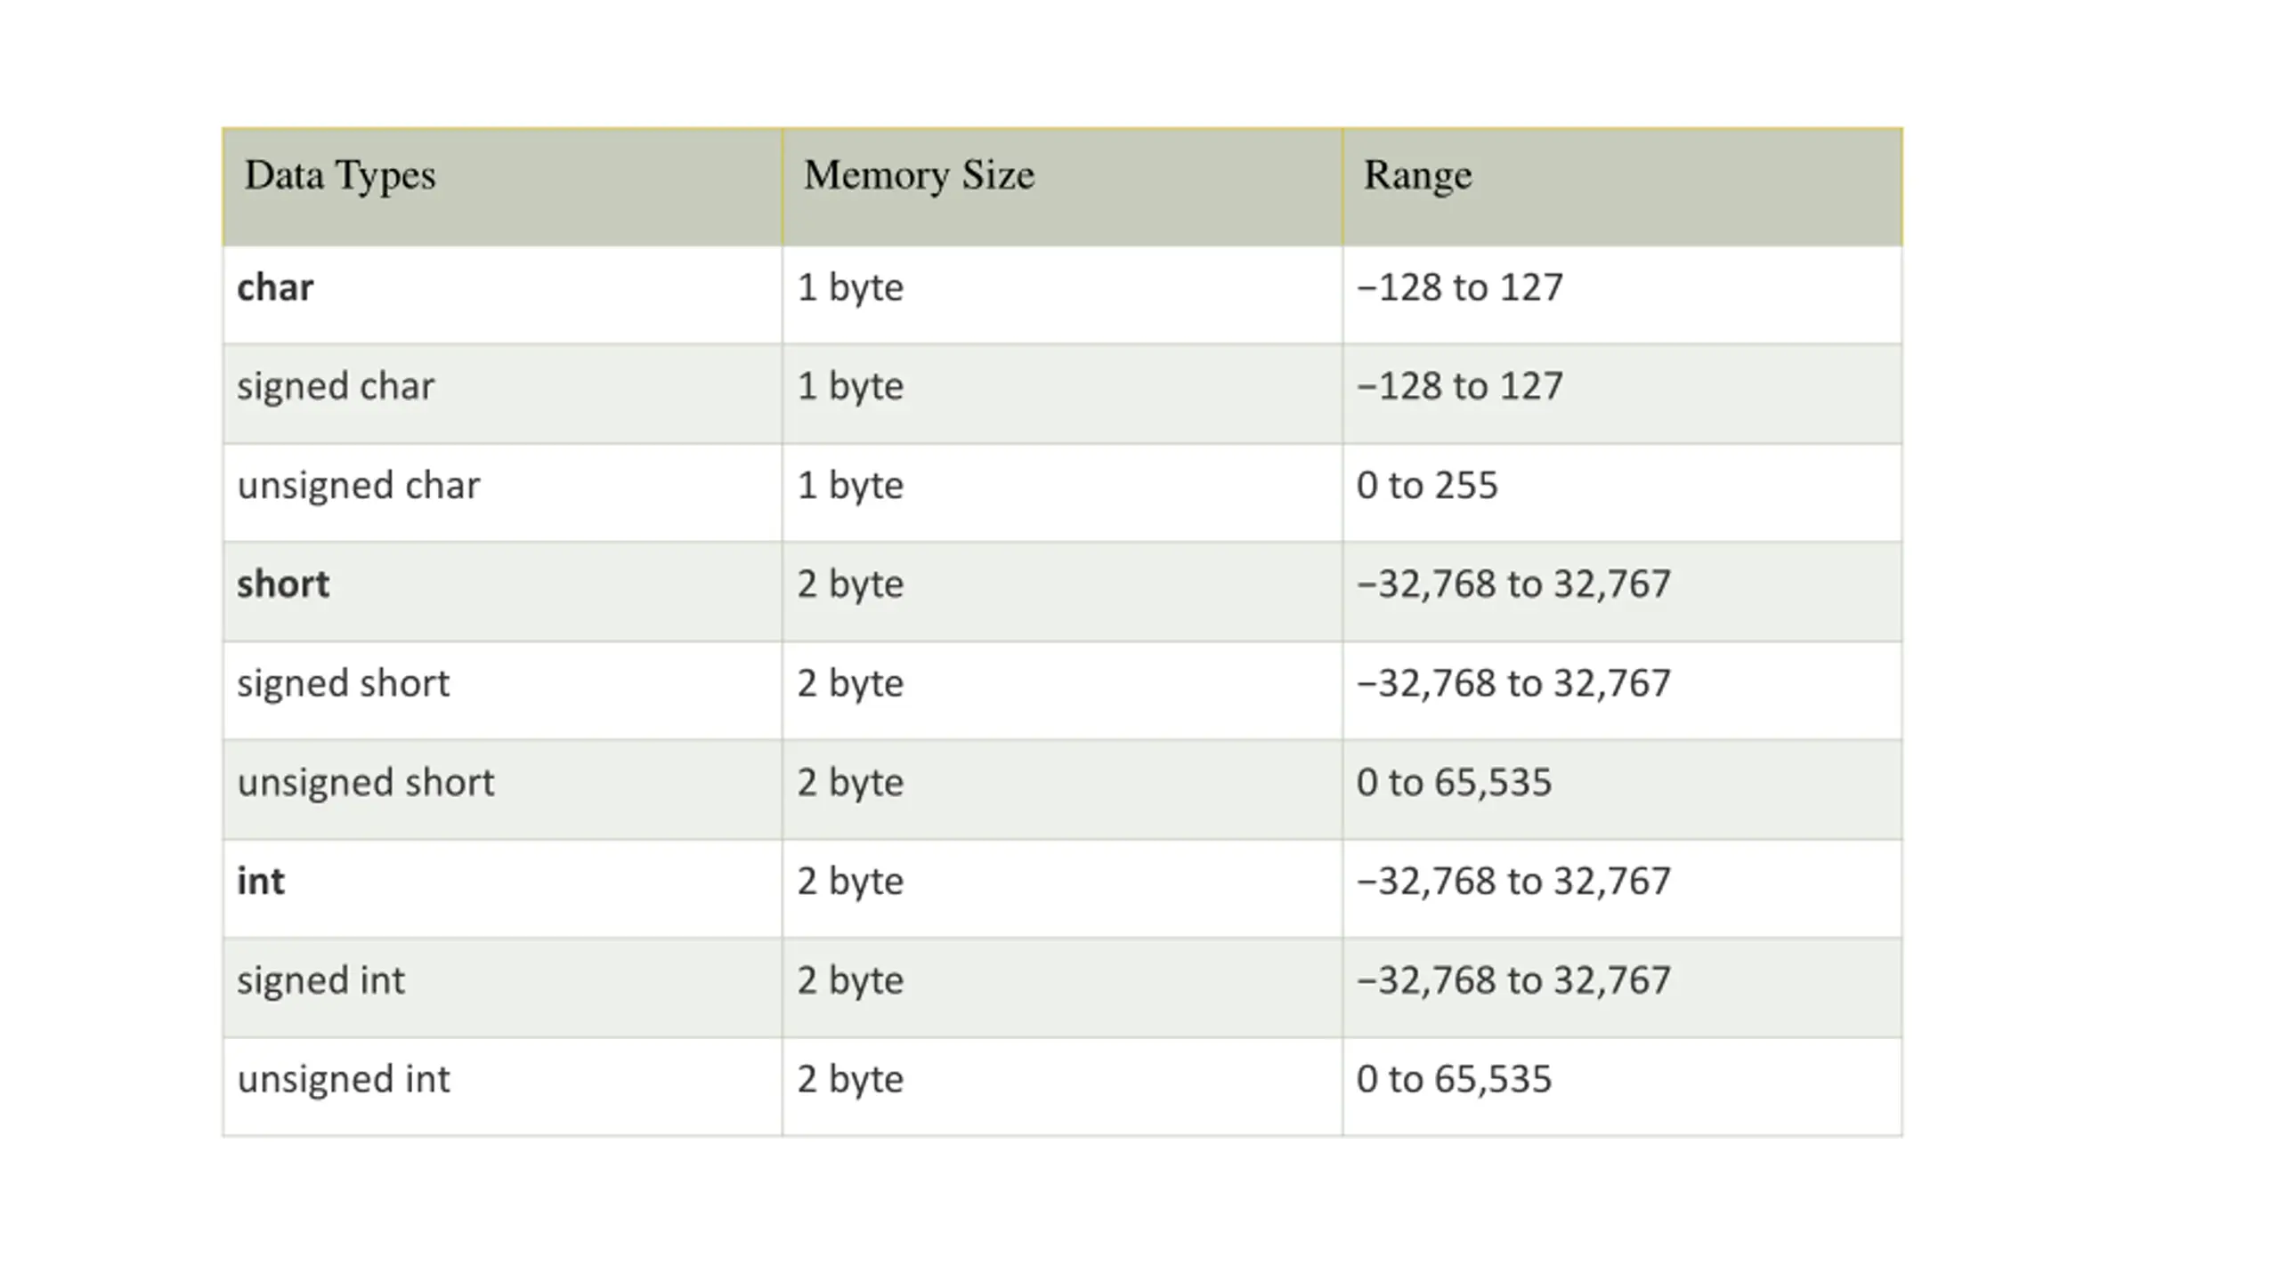Select the bold char cell
Viewport: 2279px width, 1281px height.
point(502,294)
